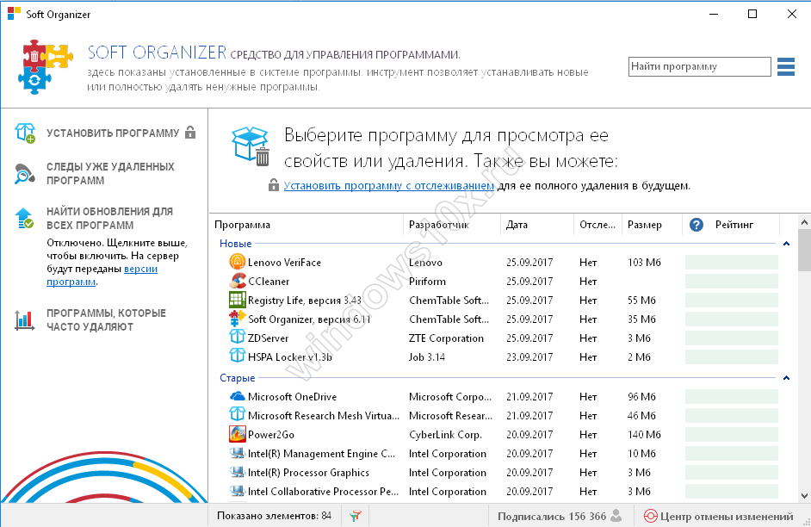Collapse the Новые group
Viewport: 811px width, 527px height.
(786, 244)
